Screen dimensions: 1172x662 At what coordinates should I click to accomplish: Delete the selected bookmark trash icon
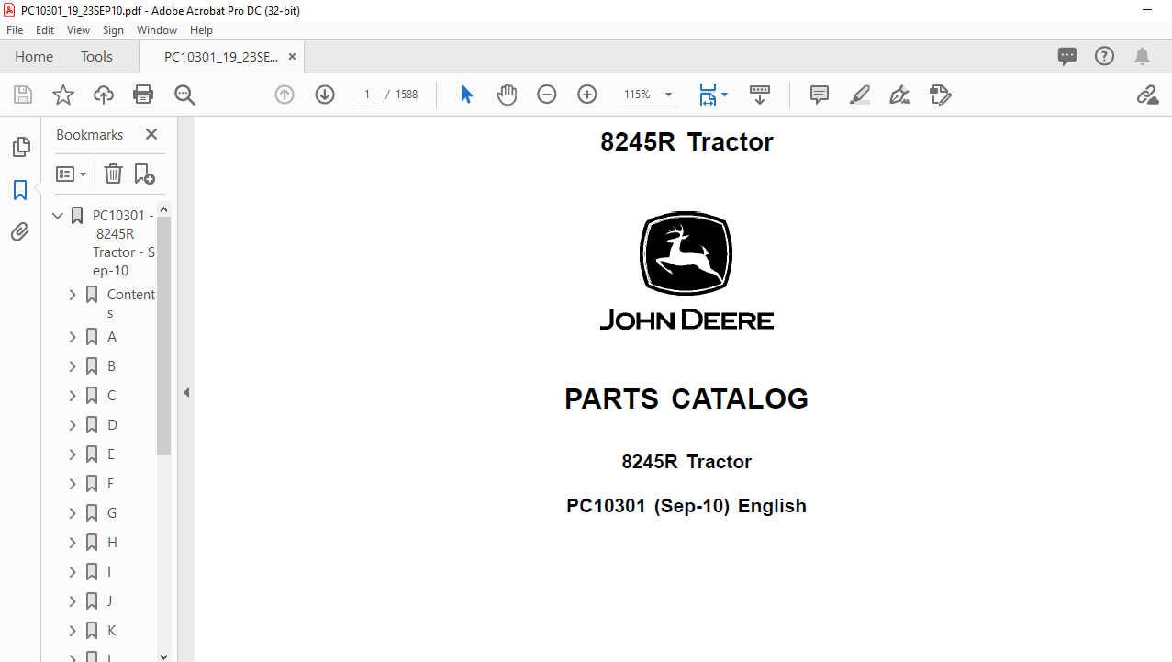113,174
